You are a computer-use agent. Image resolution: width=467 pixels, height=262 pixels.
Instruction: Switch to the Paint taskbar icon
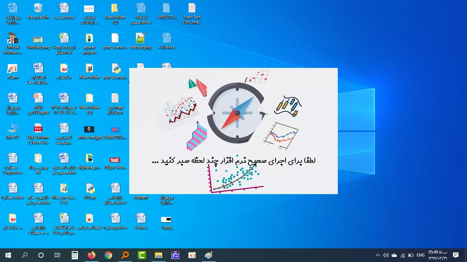click(x=209, y=255)
